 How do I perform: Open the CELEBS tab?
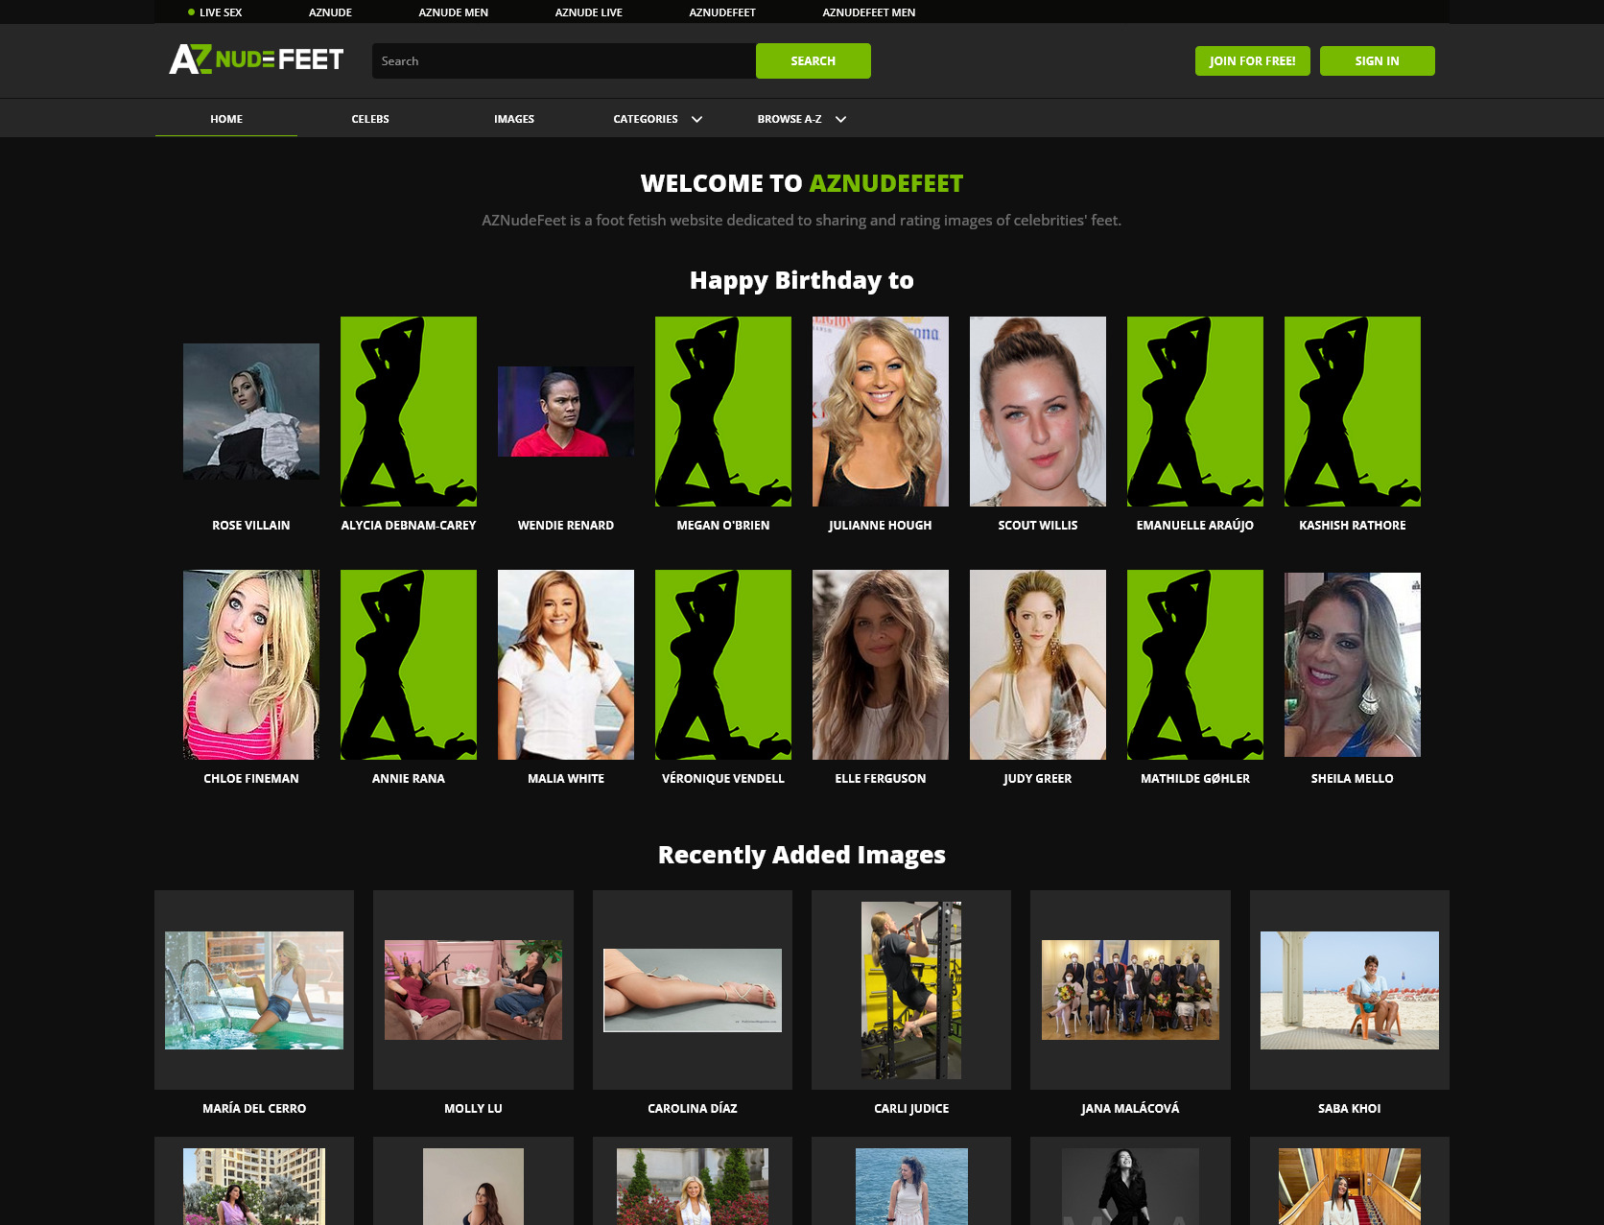[x=370, y=119]
